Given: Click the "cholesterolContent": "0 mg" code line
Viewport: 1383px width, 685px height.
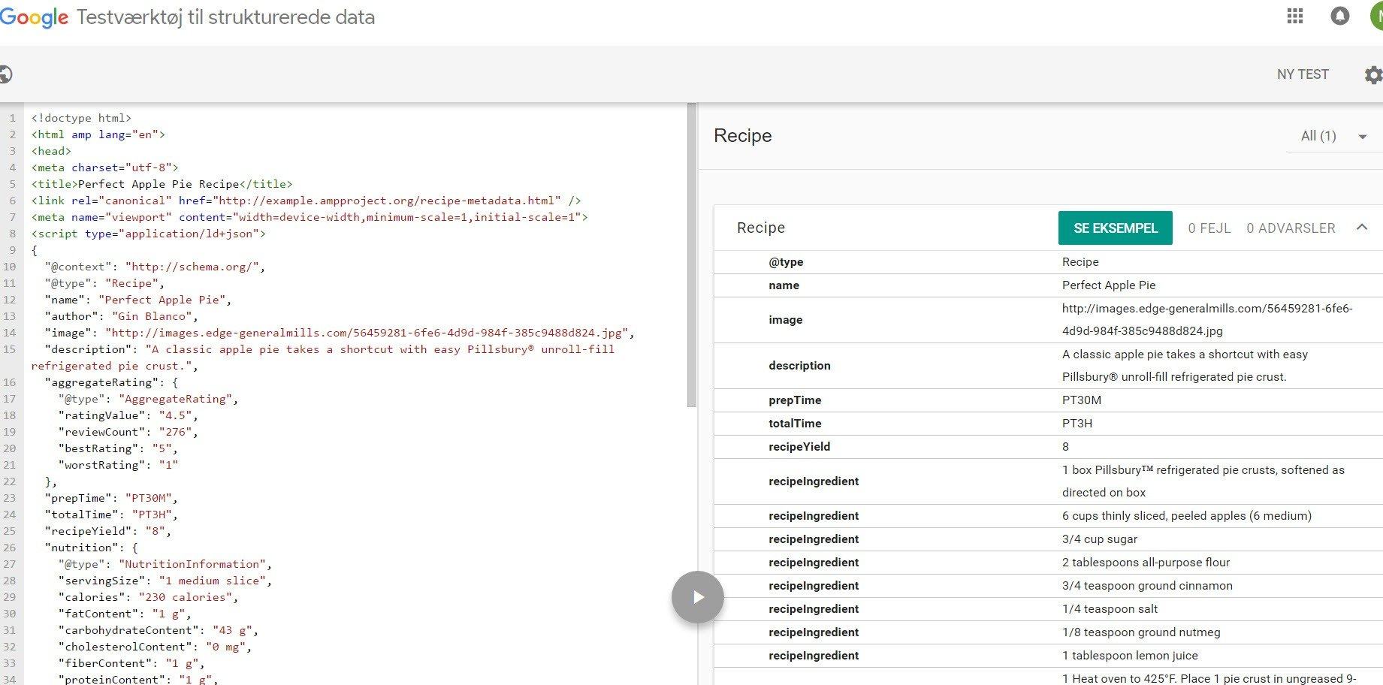Looking at the screenshot, I should tap(155, 647).
